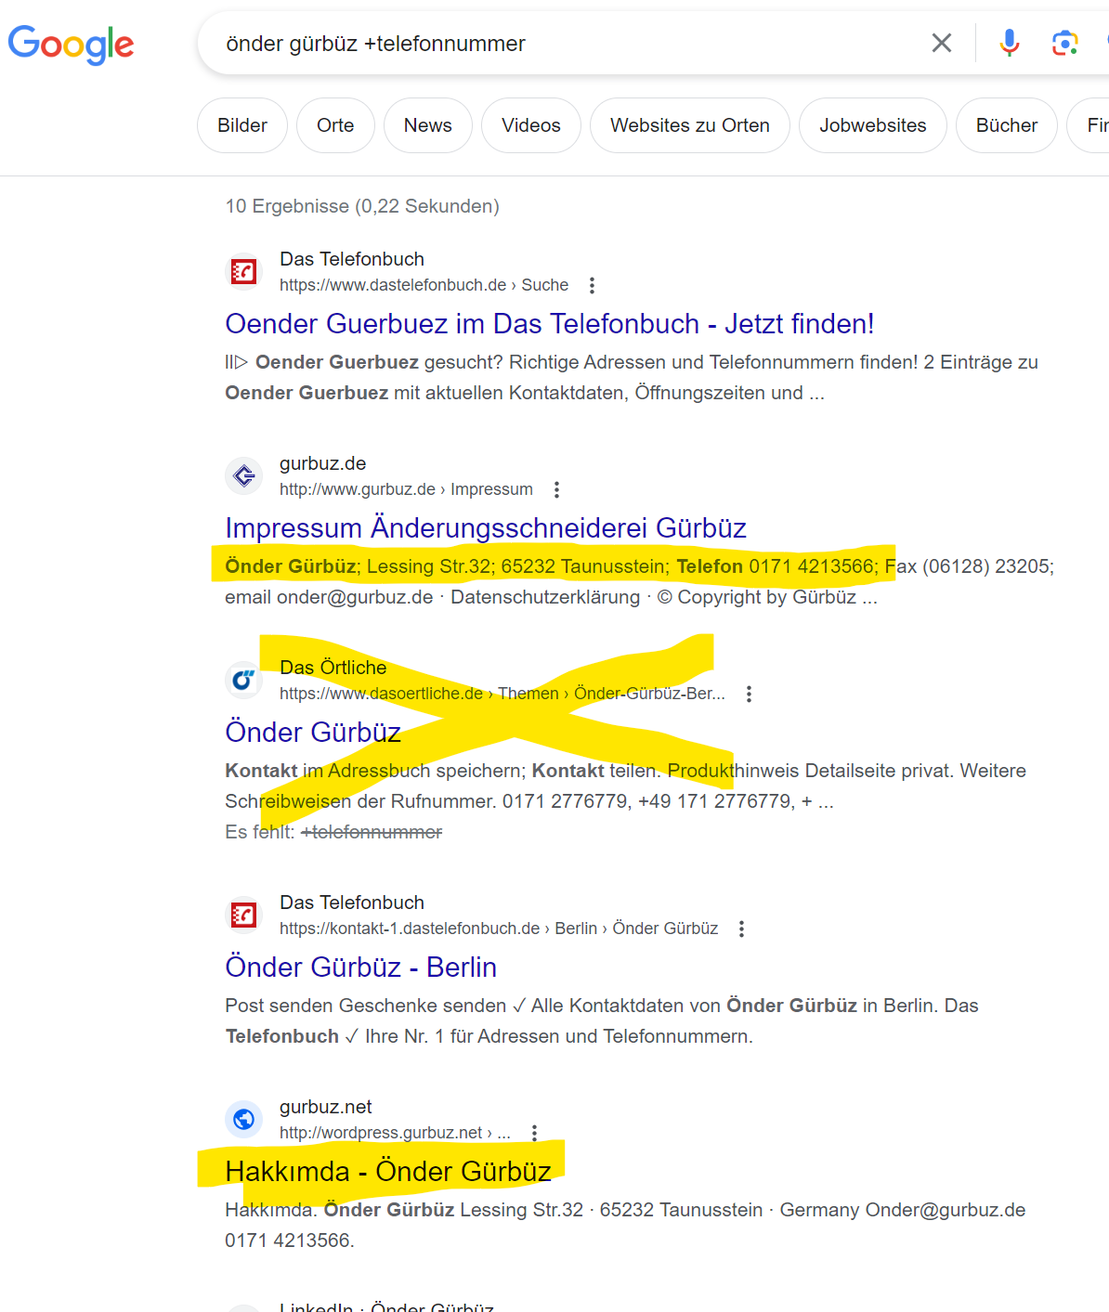
Task: Select the Websites zu Orten filter
Action: point(690,125)
